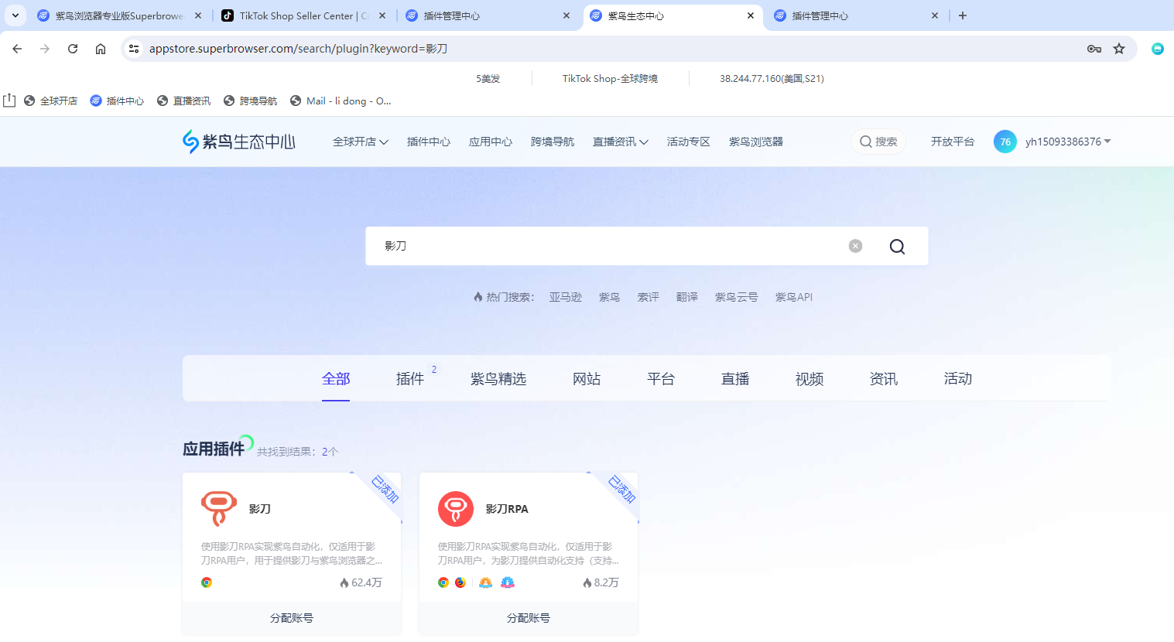Screen dimensions: 1174x642
Task: Click the 38.244.77.160(美国,S21) IP label
Action: coord(772,79)
